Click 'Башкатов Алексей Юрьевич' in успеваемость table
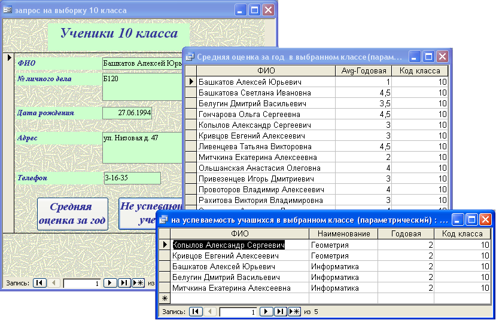Viewport: 496px width, 320px height. coord(239,266)
